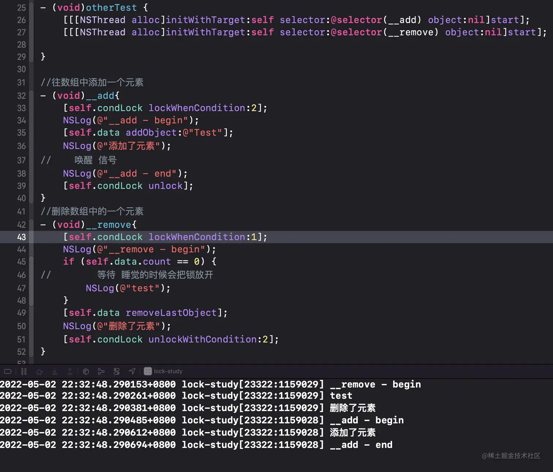Click line number 33 in the gutter
553x472 pixels.
(x=22, y=108)
